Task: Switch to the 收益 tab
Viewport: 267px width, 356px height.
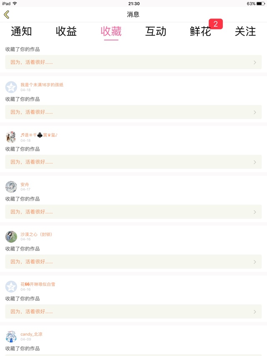Action: 66,31
